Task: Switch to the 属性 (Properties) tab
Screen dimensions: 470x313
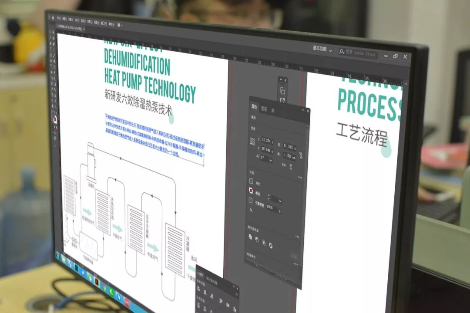Action: [x=254, y=107]
